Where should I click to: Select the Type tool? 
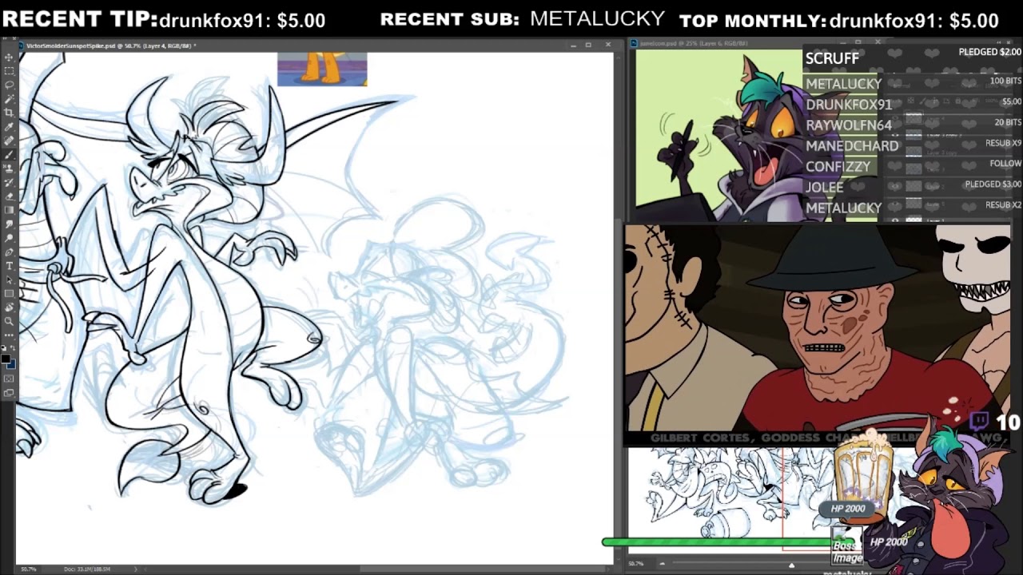(9, 265)
